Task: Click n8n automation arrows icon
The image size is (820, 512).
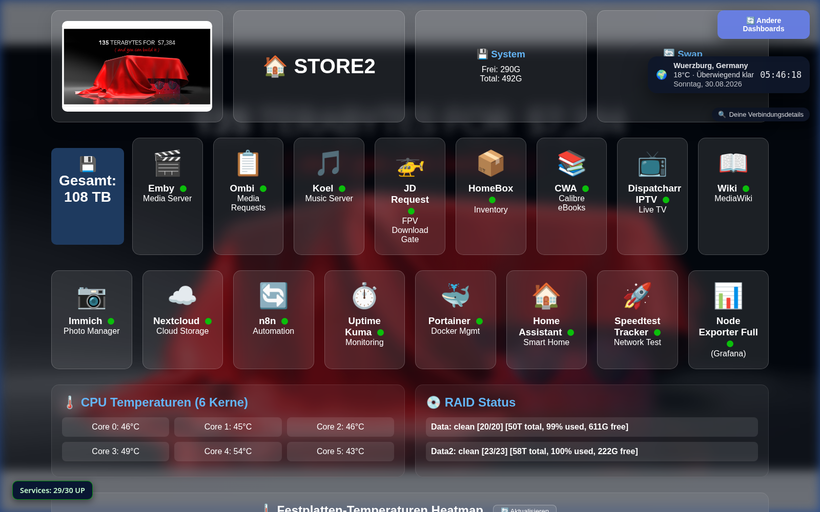Action: tap(274, 296)
